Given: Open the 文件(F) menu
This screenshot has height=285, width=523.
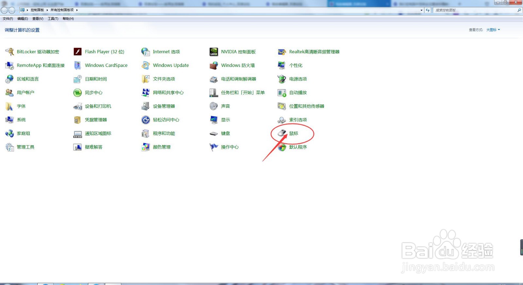Looking at the screenshot, I should pos(8,19).
